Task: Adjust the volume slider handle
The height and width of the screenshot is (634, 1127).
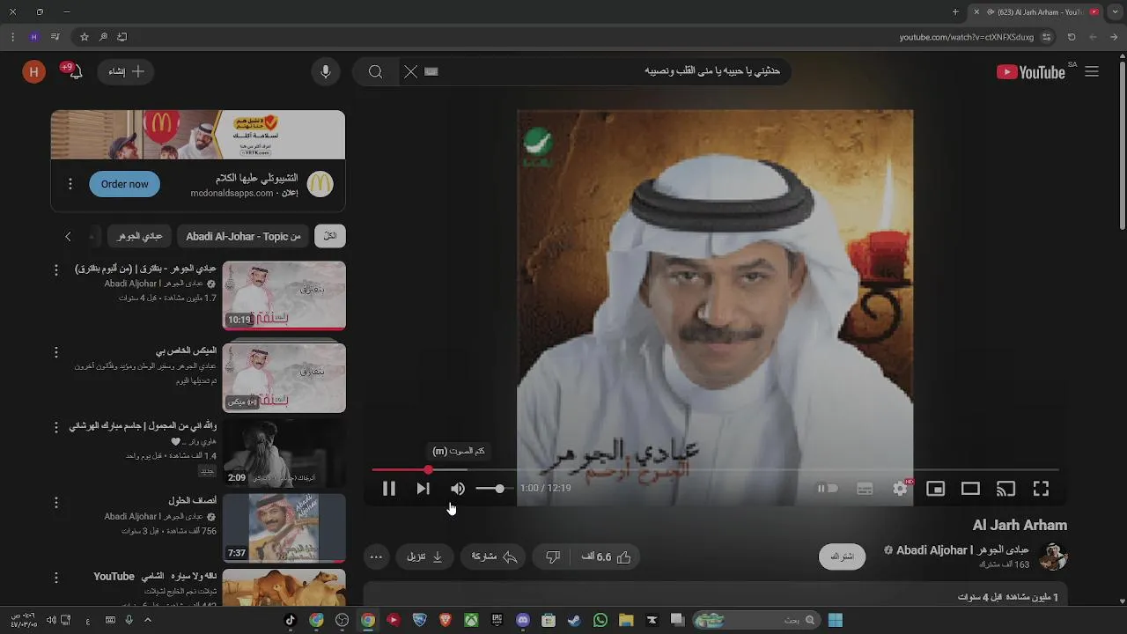Action: (x=499, y=489)
